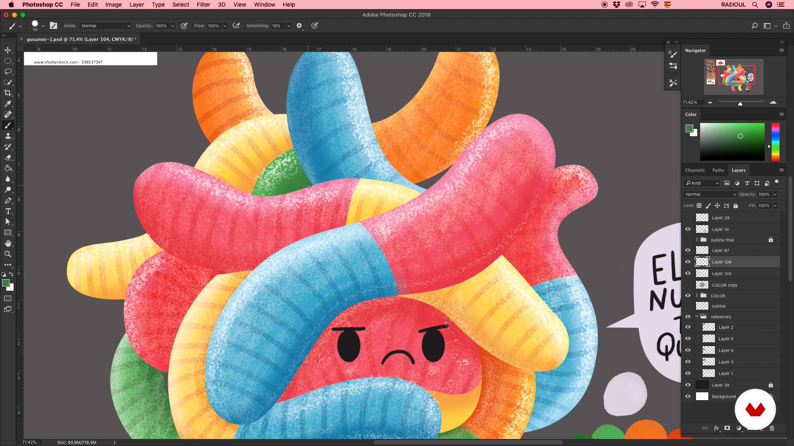794x446 pixels.
Task: Select the Dodge tool
Action: click(x=8, y=190)
